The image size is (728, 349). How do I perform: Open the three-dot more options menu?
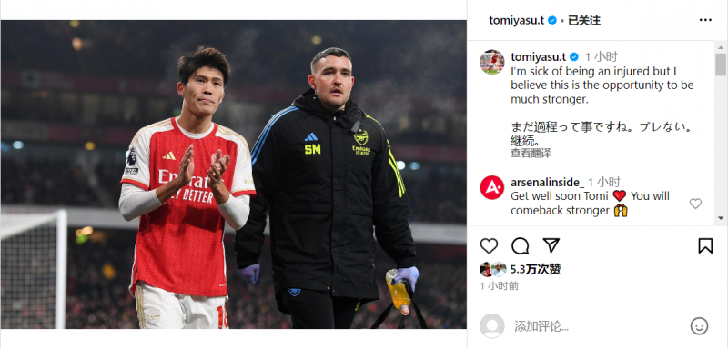[705, 20]
